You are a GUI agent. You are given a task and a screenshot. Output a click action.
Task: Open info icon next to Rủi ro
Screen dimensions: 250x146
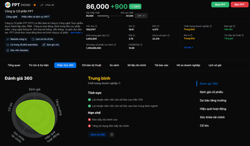pyautogui.click(x=192, y=35)
